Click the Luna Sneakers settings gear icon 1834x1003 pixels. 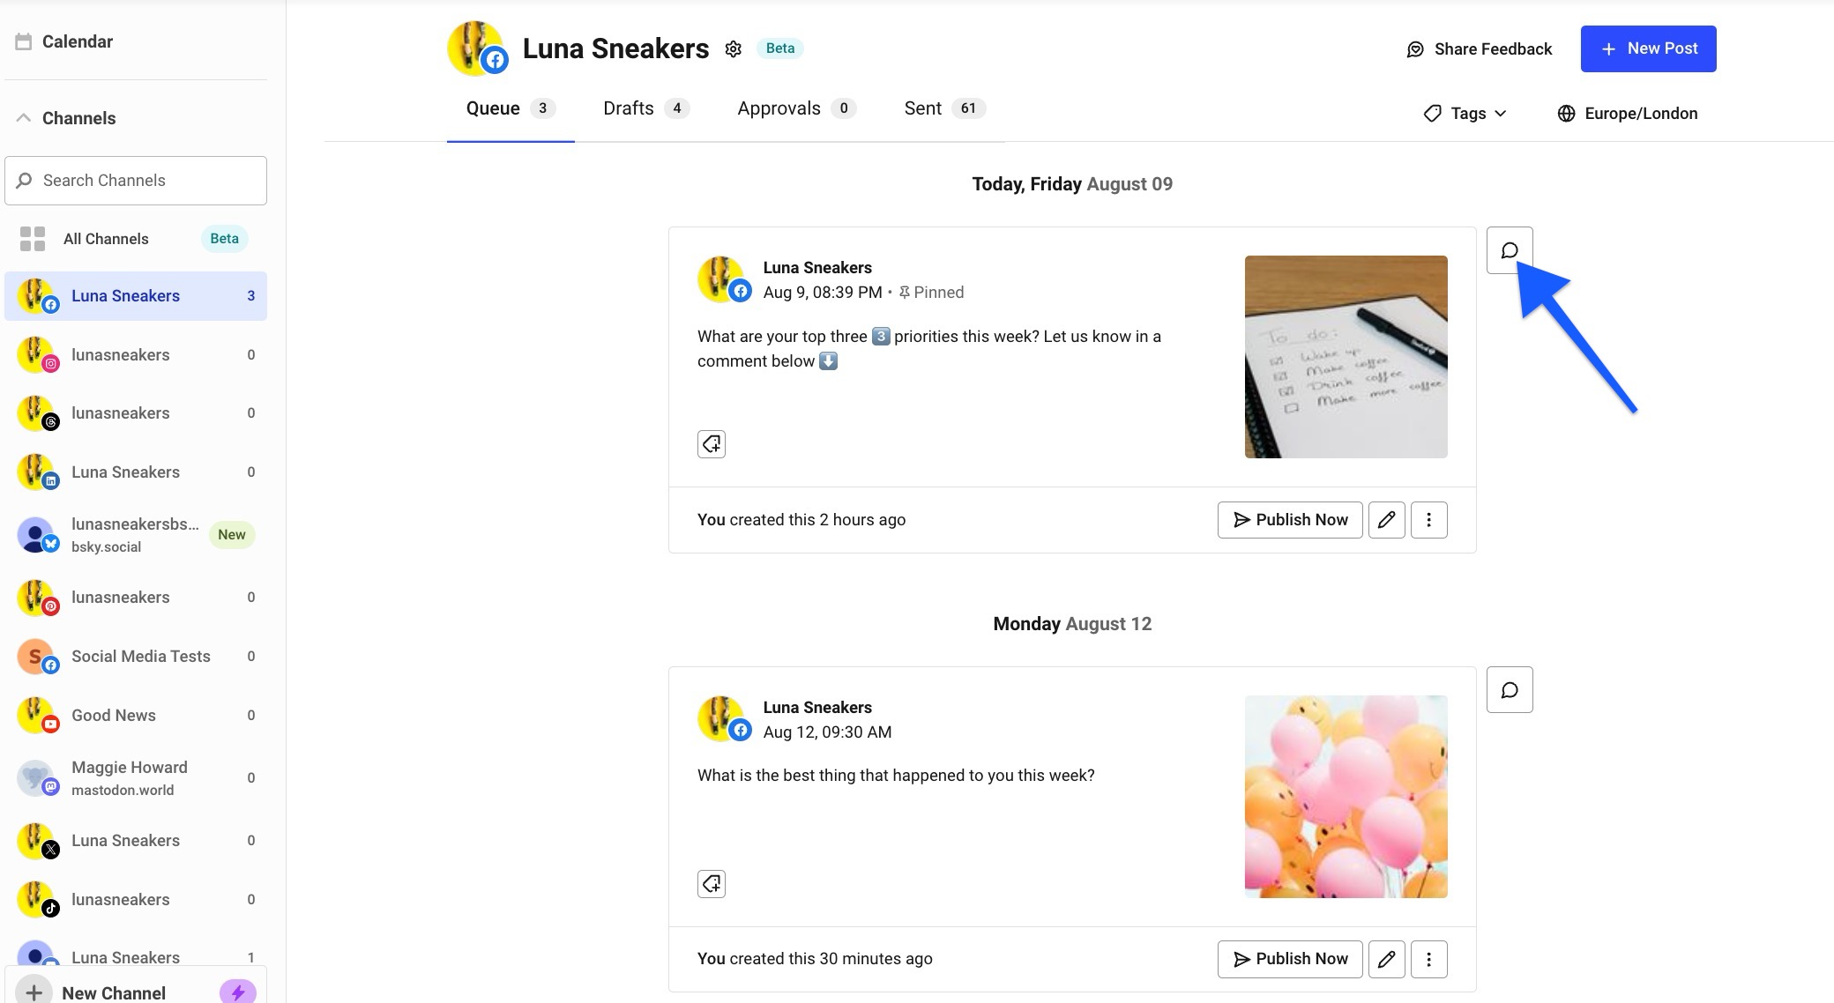734,48
